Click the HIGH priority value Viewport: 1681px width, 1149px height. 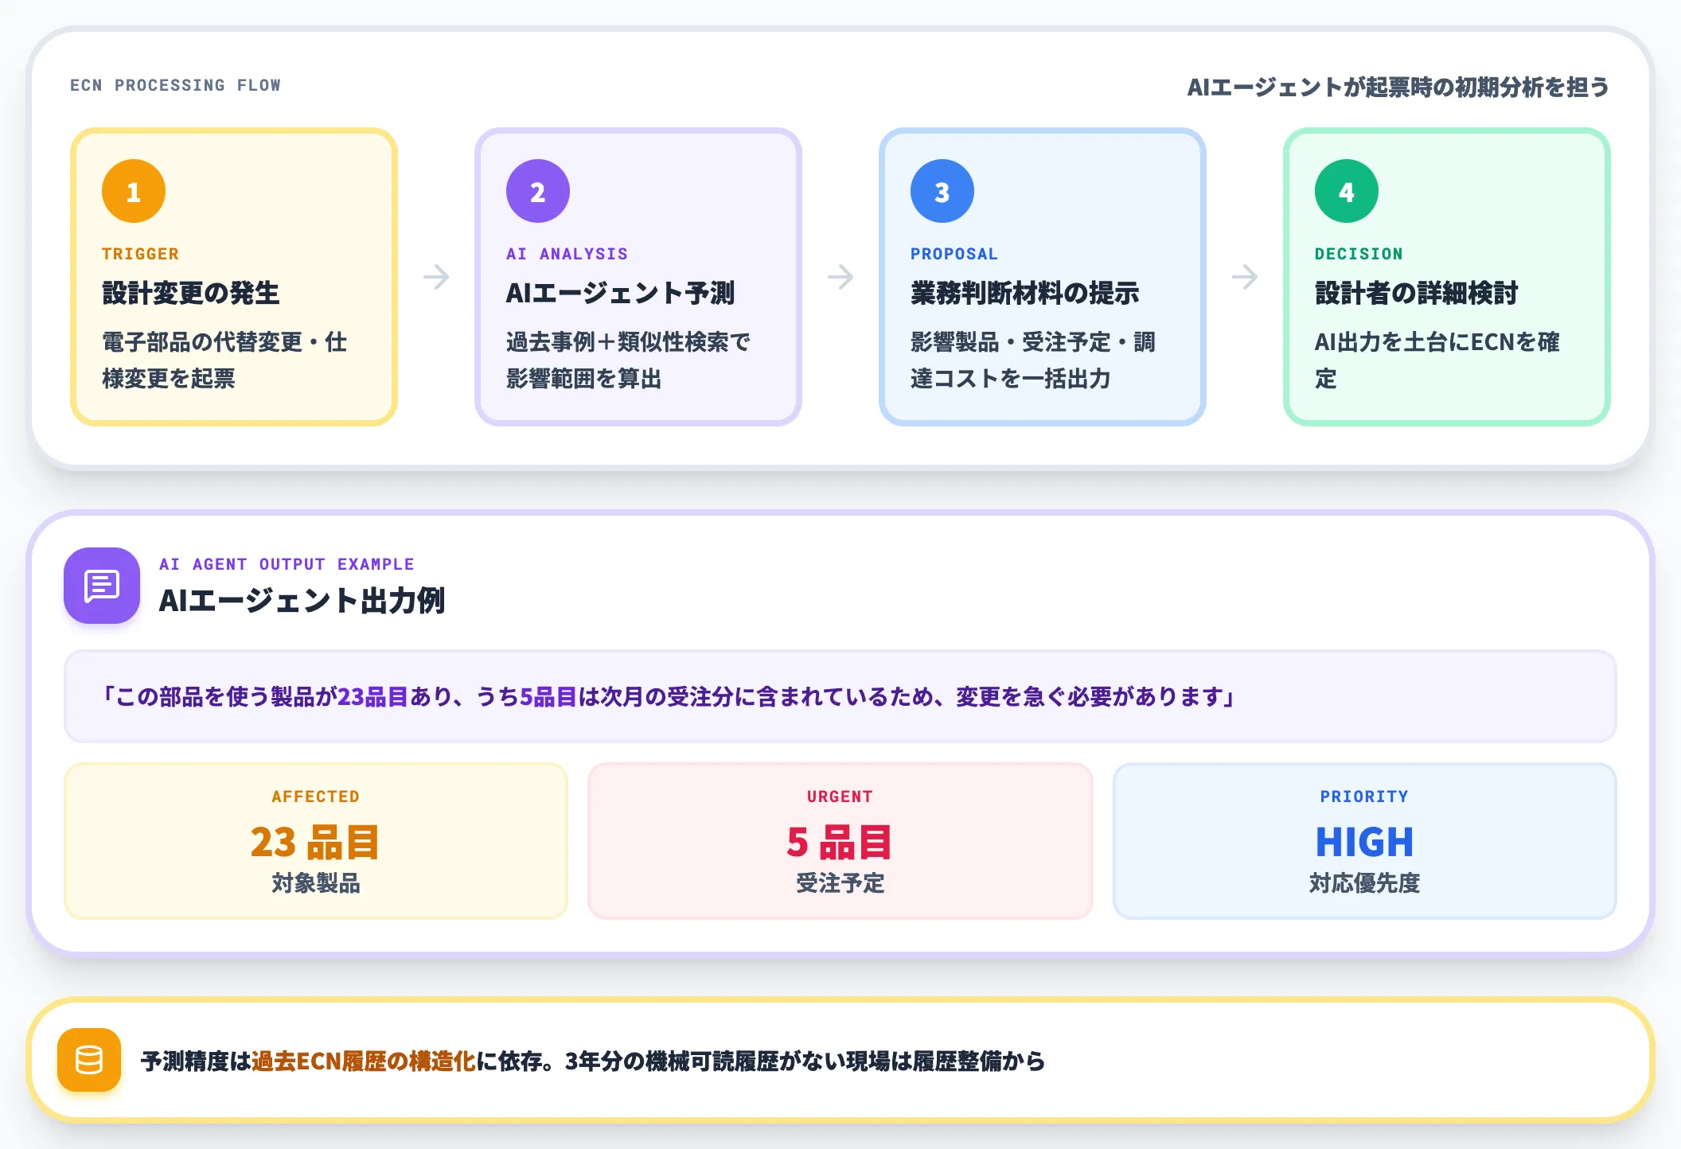pos(1364,842)
